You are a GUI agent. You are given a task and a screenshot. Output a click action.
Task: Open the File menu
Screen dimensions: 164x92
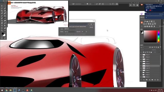(x=4, y=1)
